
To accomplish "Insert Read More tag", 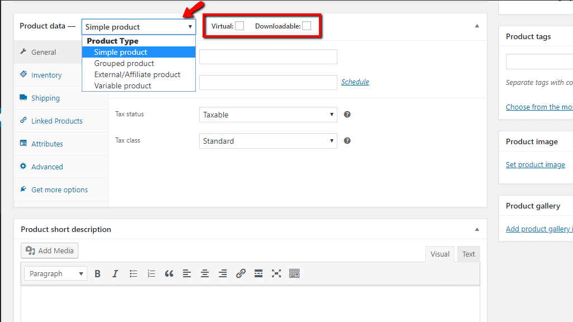I will 259,274.
